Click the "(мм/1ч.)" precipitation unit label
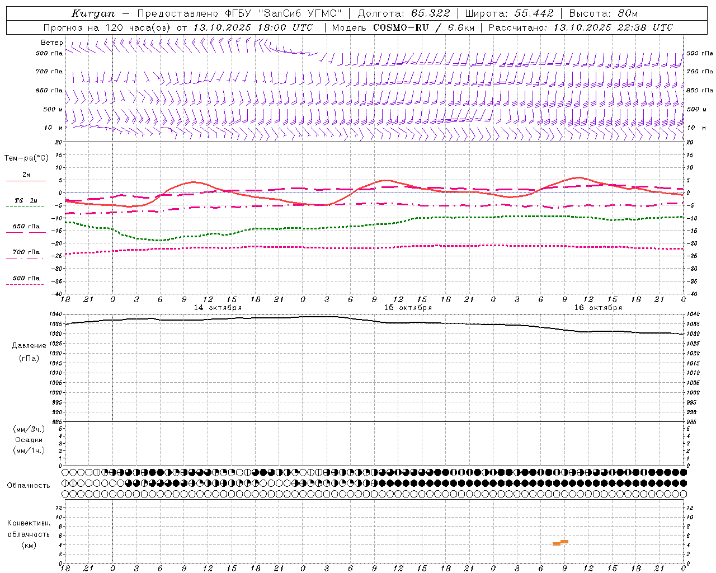Image resolution: width=716 pixels, height=573 pixels. pos(29,450)
